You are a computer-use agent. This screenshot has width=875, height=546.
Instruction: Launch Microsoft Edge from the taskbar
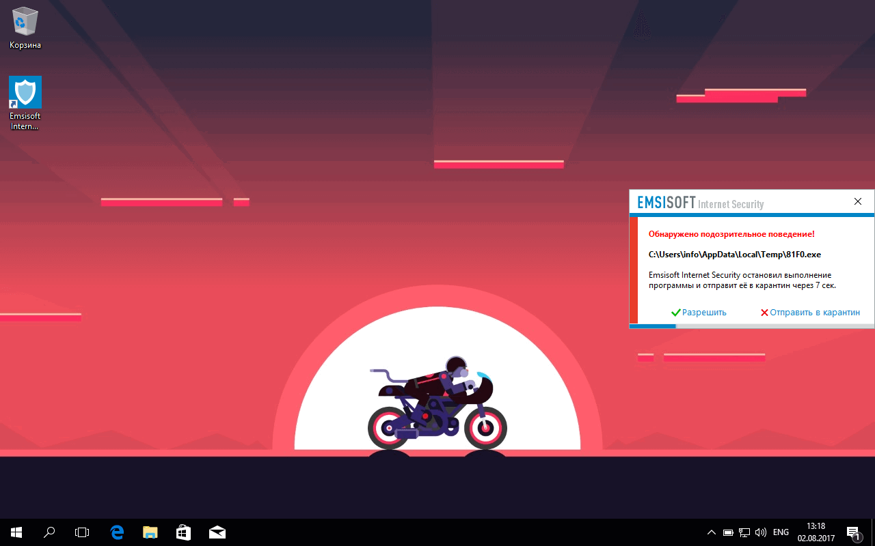[117, 532]
